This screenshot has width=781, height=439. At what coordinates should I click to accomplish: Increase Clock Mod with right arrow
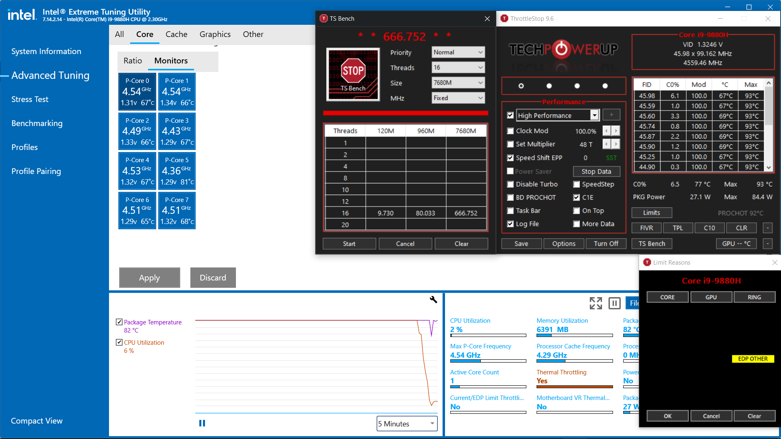tap(616, 131)
